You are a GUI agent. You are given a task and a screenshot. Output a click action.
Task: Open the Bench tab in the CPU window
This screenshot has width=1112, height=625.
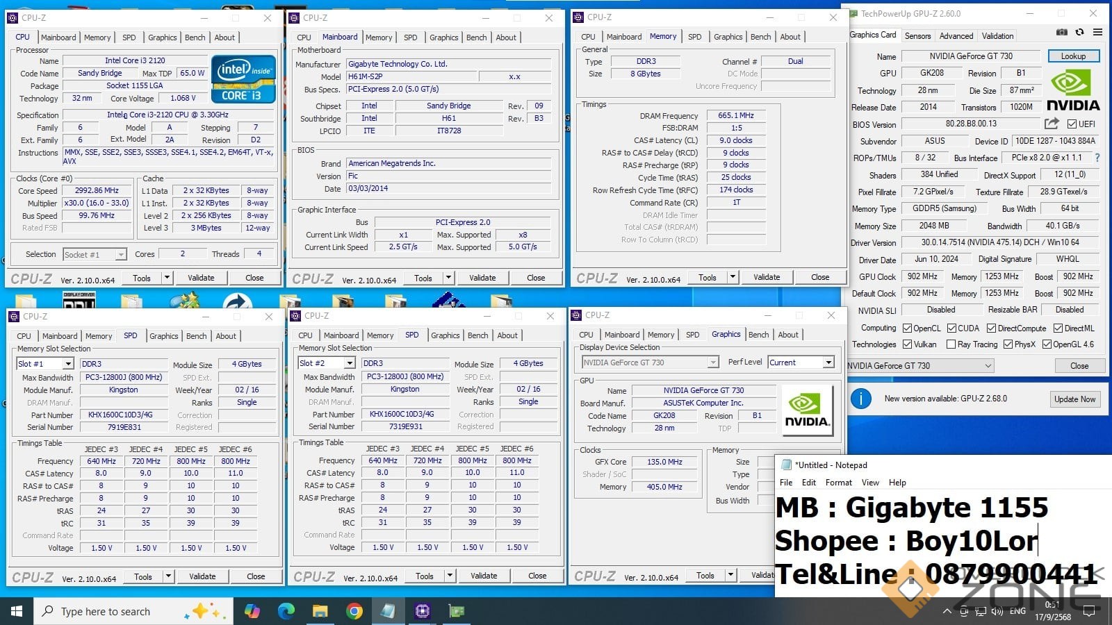pos(195,37)
